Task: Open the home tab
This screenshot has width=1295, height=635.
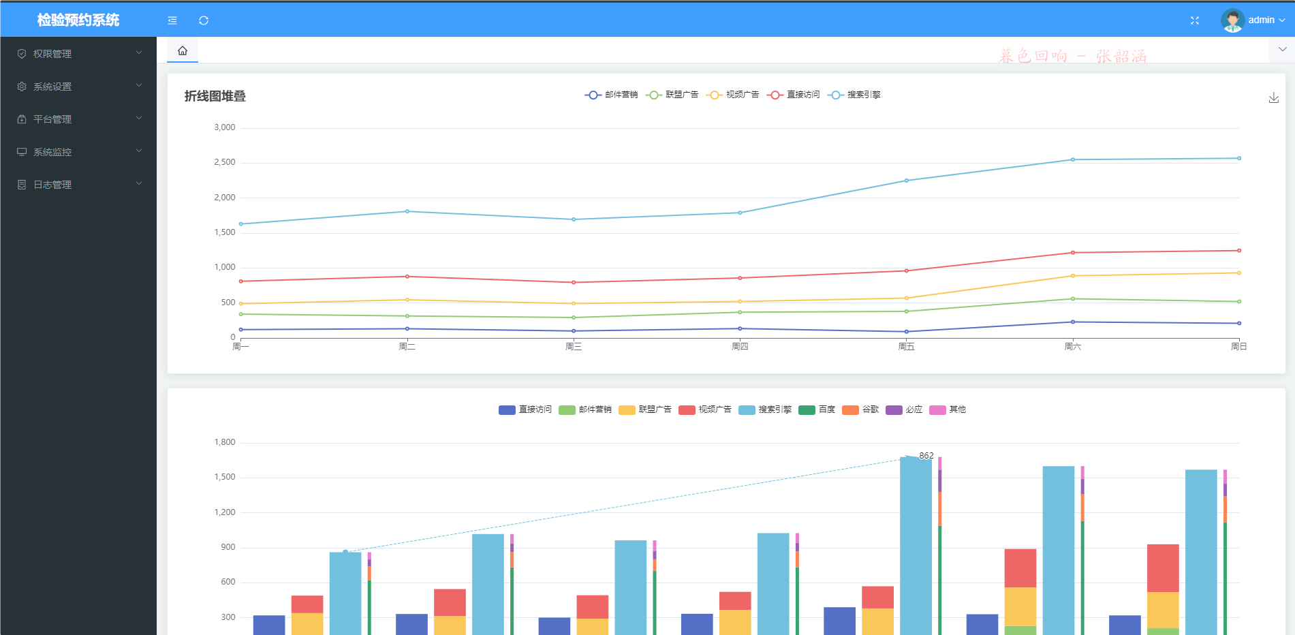Action: [183, 50]
